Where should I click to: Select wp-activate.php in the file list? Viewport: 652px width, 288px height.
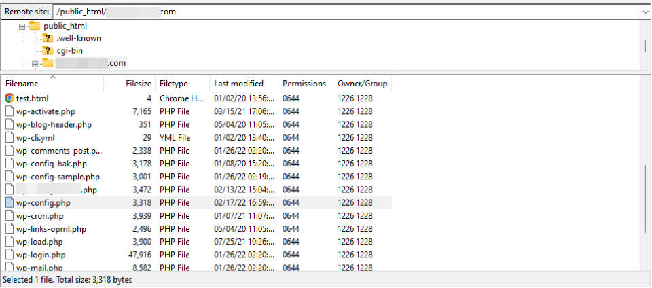[46, 111]
